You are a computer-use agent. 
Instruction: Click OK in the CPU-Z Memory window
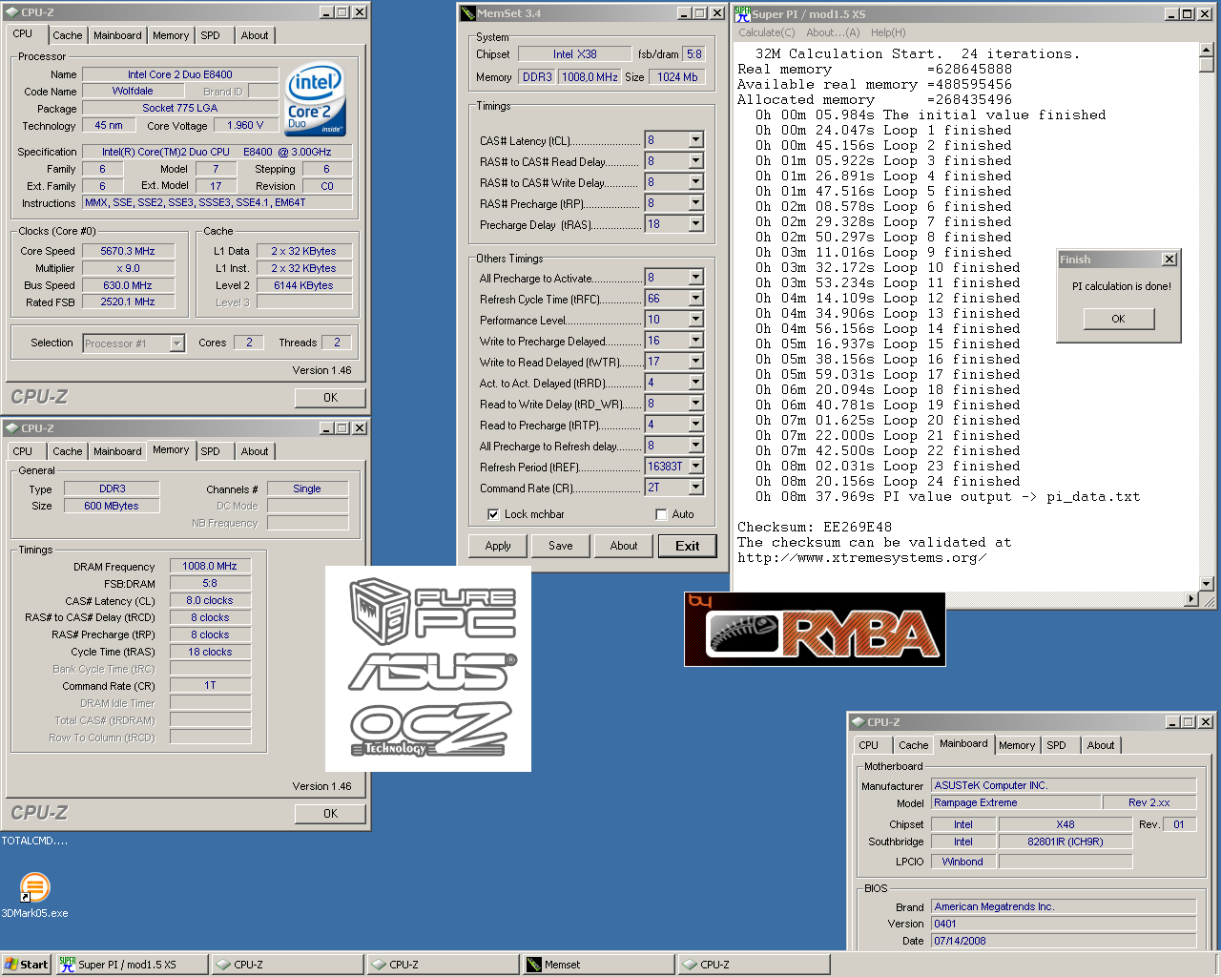click(x=330, y=814)
